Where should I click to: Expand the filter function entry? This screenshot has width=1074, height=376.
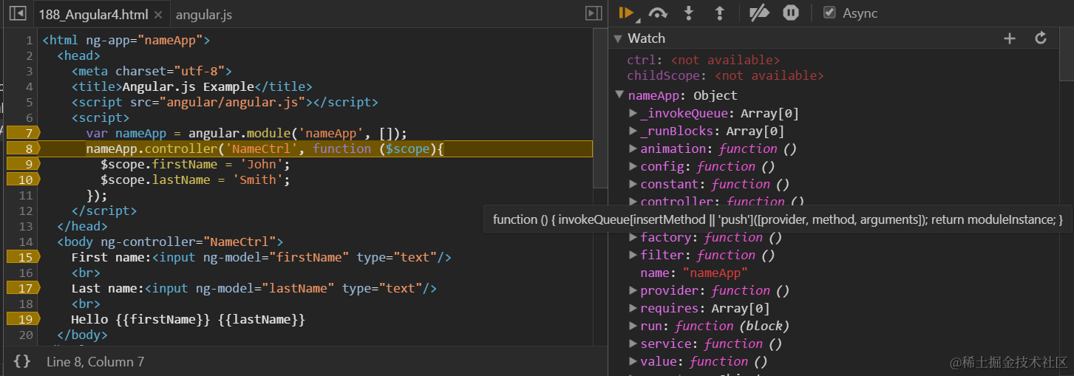click(x=633, y=255)
